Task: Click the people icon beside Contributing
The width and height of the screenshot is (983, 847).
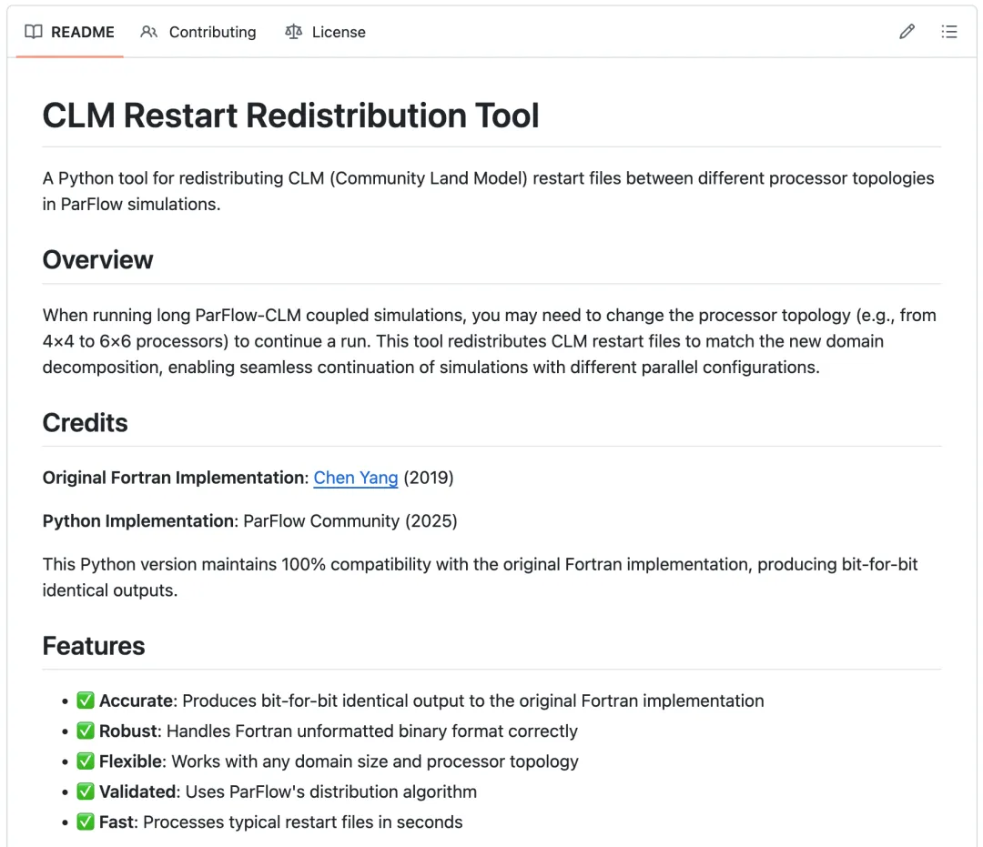Action: click(149, 32)
